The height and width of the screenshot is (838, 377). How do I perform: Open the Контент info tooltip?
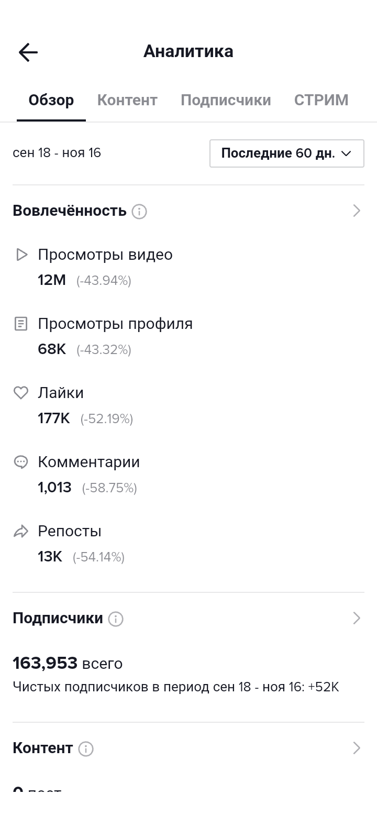click(x=86, y=748)
